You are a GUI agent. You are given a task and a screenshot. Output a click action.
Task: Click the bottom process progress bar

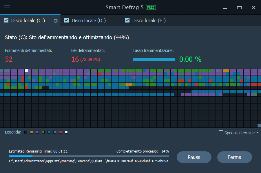pos(89,156)
